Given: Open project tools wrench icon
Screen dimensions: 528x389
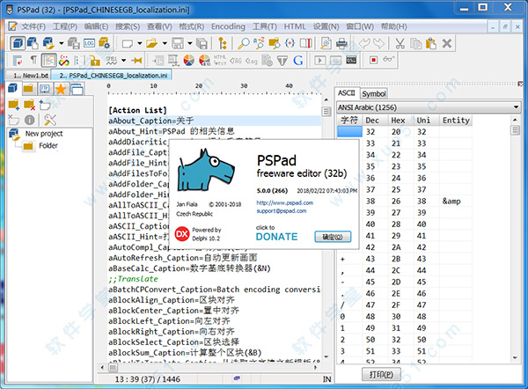Looking at the screenshot, I should 50,120.
